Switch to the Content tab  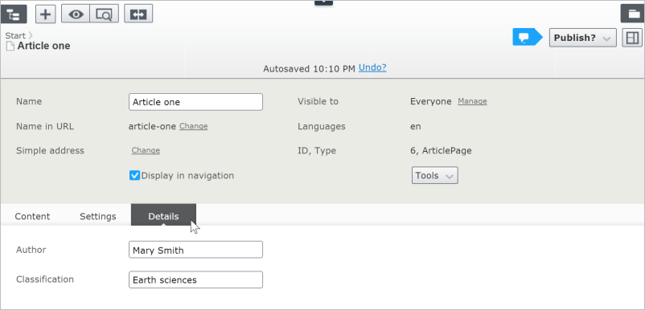click(x=32, y=216)
